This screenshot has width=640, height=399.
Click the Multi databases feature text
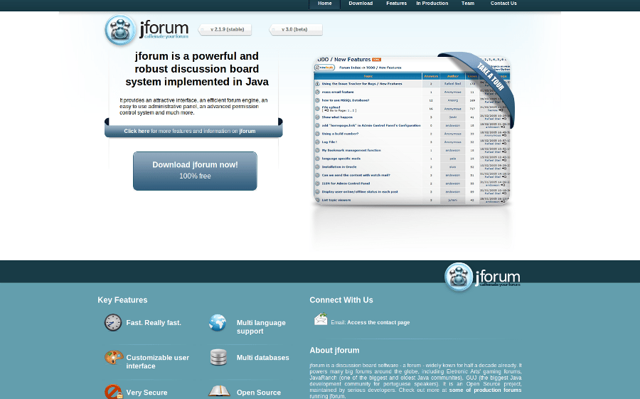tap(263, 358)
